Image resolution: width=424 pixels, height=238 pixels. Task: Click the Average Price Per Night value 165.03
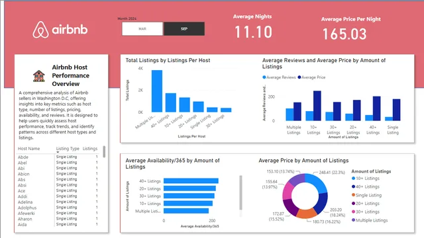coord(344,34)
